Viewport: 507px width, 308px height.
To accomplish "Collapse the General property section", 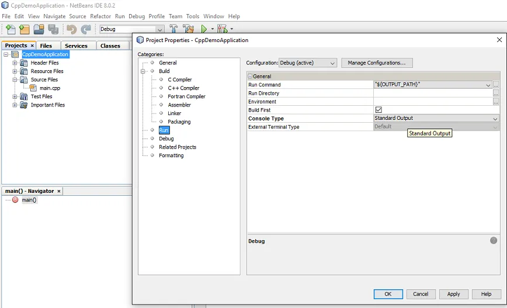I will pyautogui.click(x=250, y=77).
